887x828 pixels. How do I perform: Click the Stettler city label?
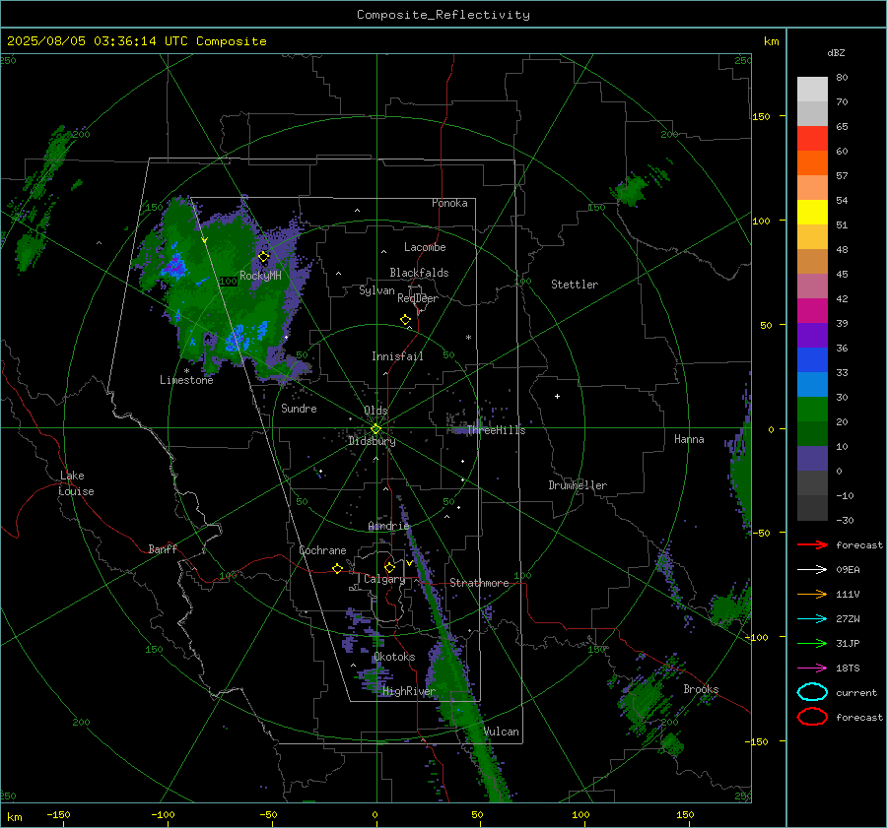[575, 285]
